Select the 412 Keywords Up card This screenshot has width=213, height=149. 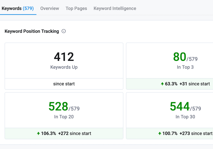pos(64,66)
